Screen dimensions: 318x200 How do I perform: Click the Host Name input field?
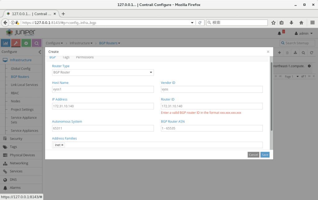(x=103, y=89)
